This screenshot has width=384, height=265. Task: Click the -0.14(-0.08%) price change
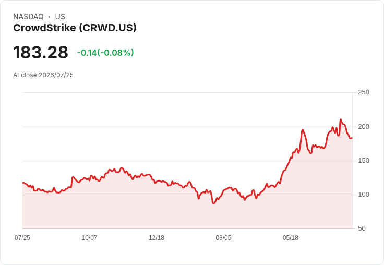[105, 53]
